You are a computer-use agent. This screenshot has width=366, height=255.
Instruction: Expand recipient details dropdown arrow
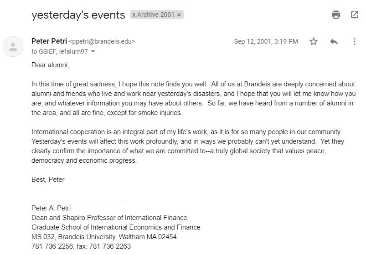[x=93, y=51]
